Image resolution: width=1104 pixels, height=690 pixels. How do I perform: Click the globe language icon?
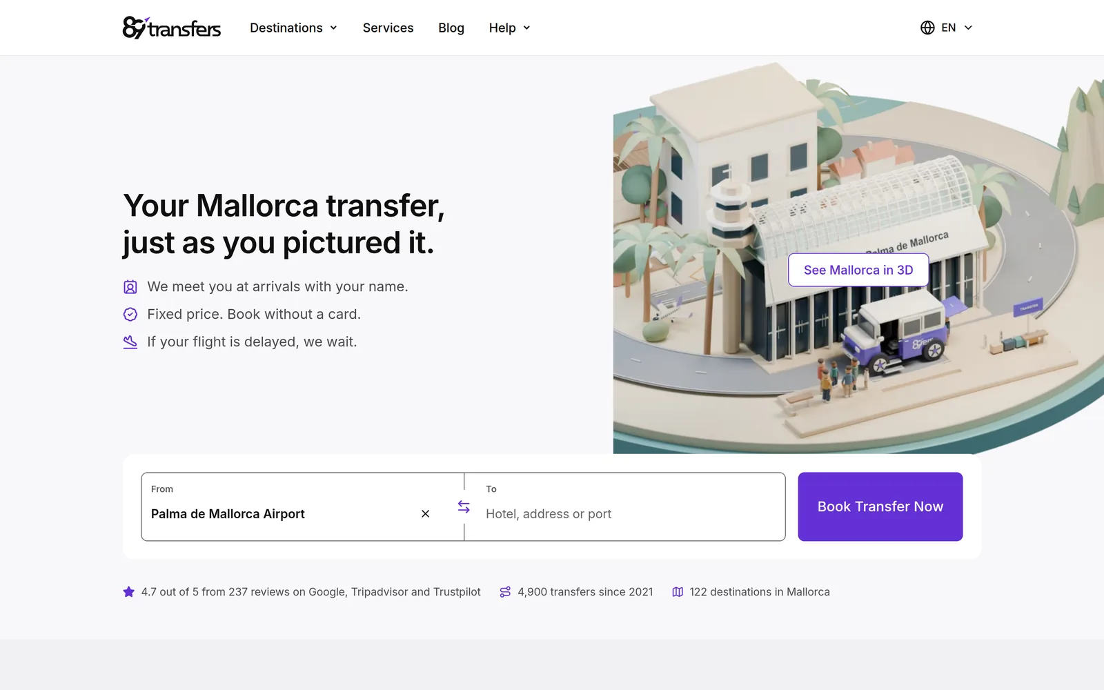[927, 28]
